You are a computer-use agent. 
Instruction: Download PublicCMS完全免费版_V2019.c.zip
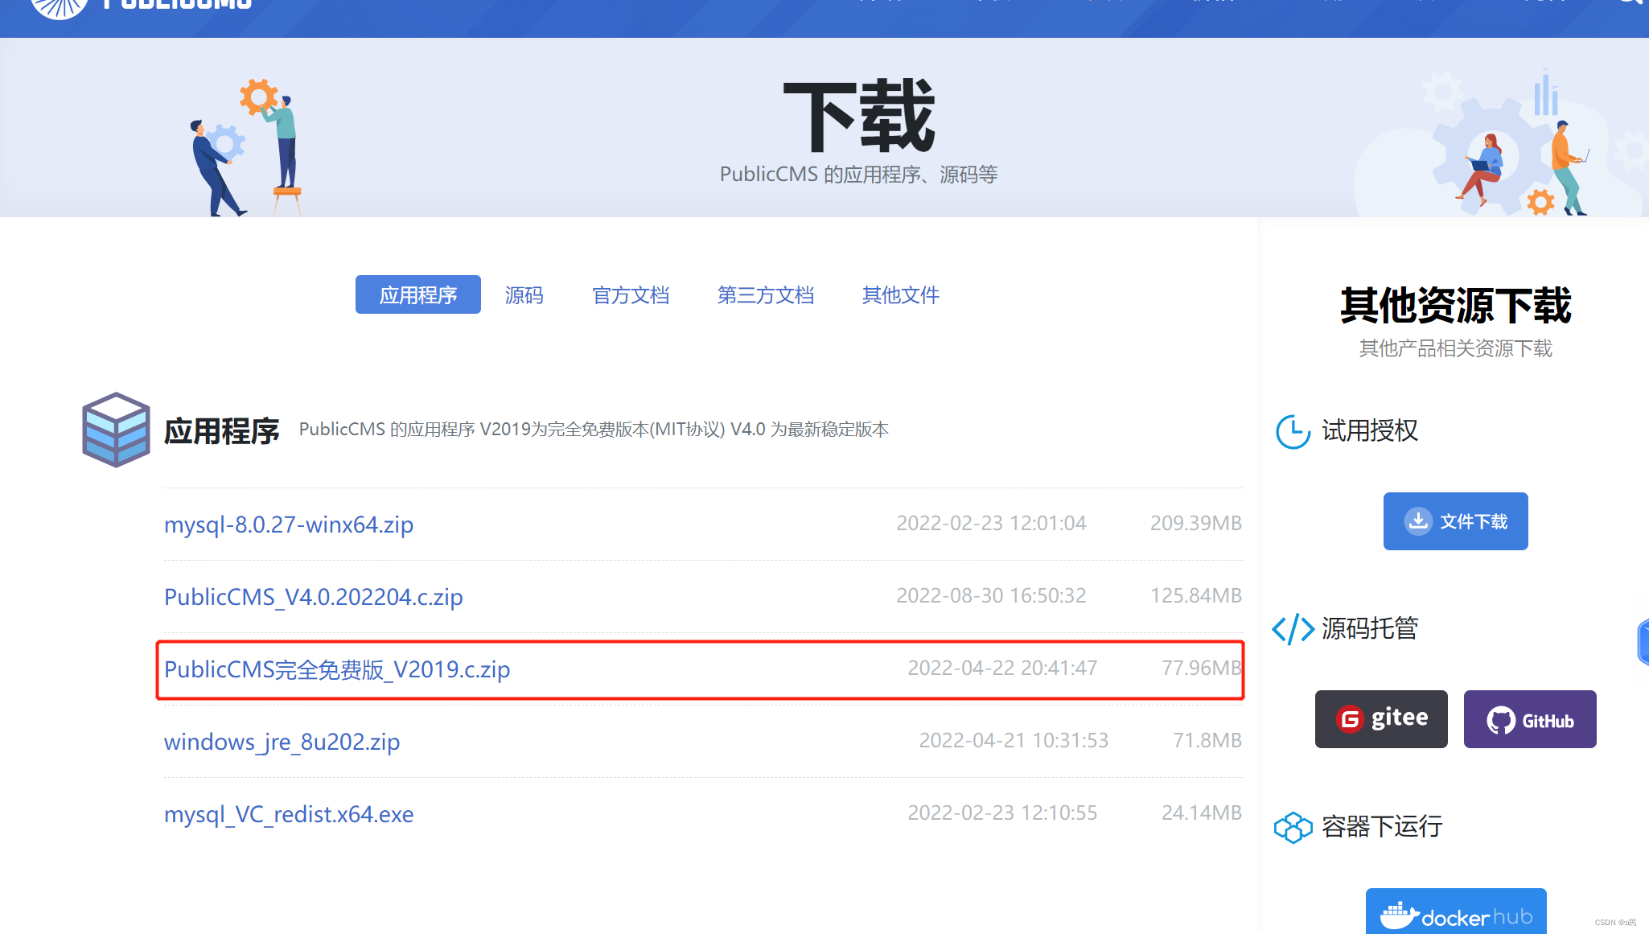(x=337, y=669)
